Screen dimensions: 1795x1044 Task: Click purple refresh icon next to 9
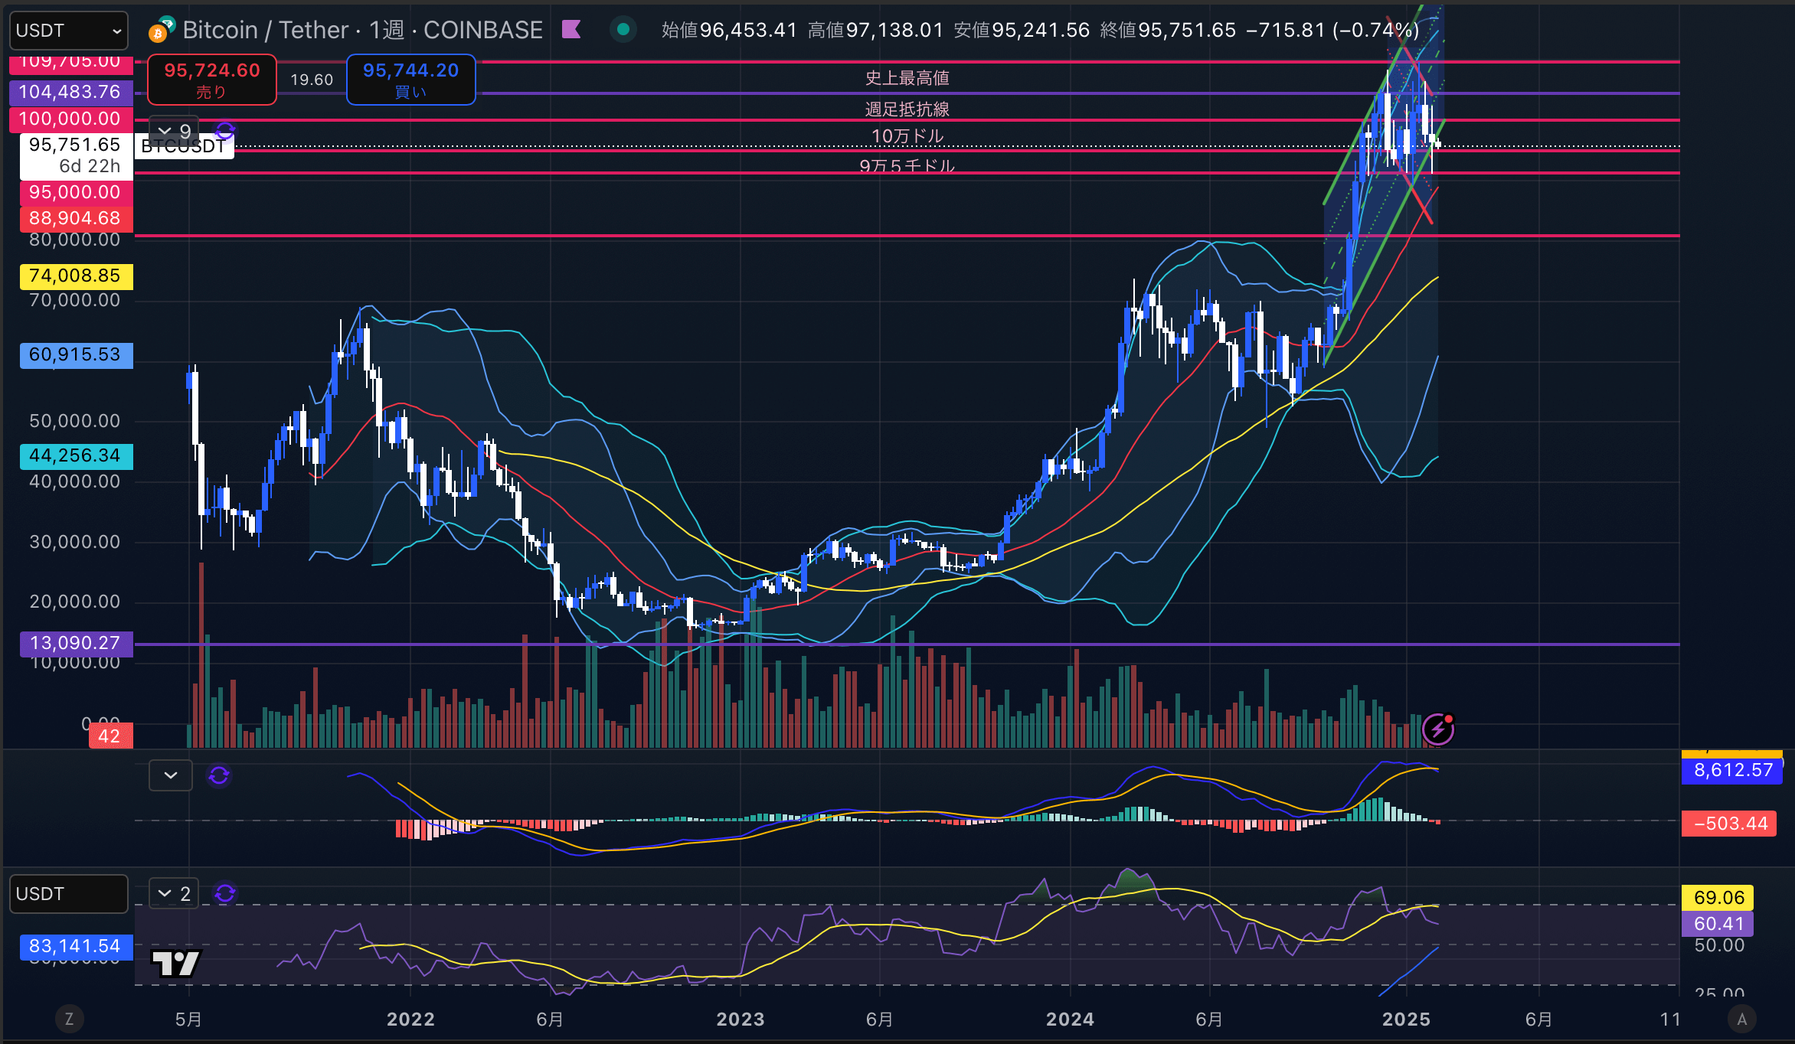coord(224,131)
